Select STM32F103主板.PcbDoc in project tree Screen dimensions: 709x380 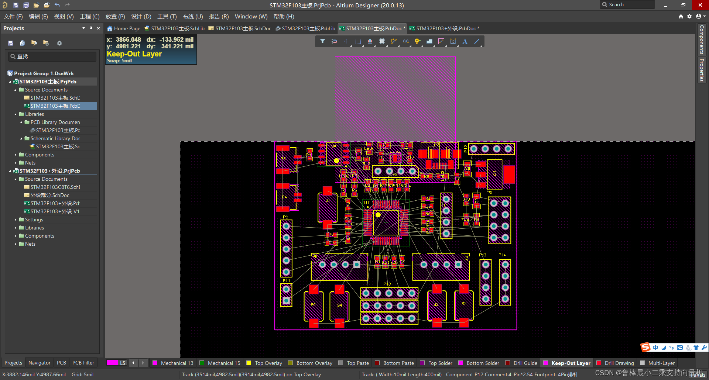point(55,106)
